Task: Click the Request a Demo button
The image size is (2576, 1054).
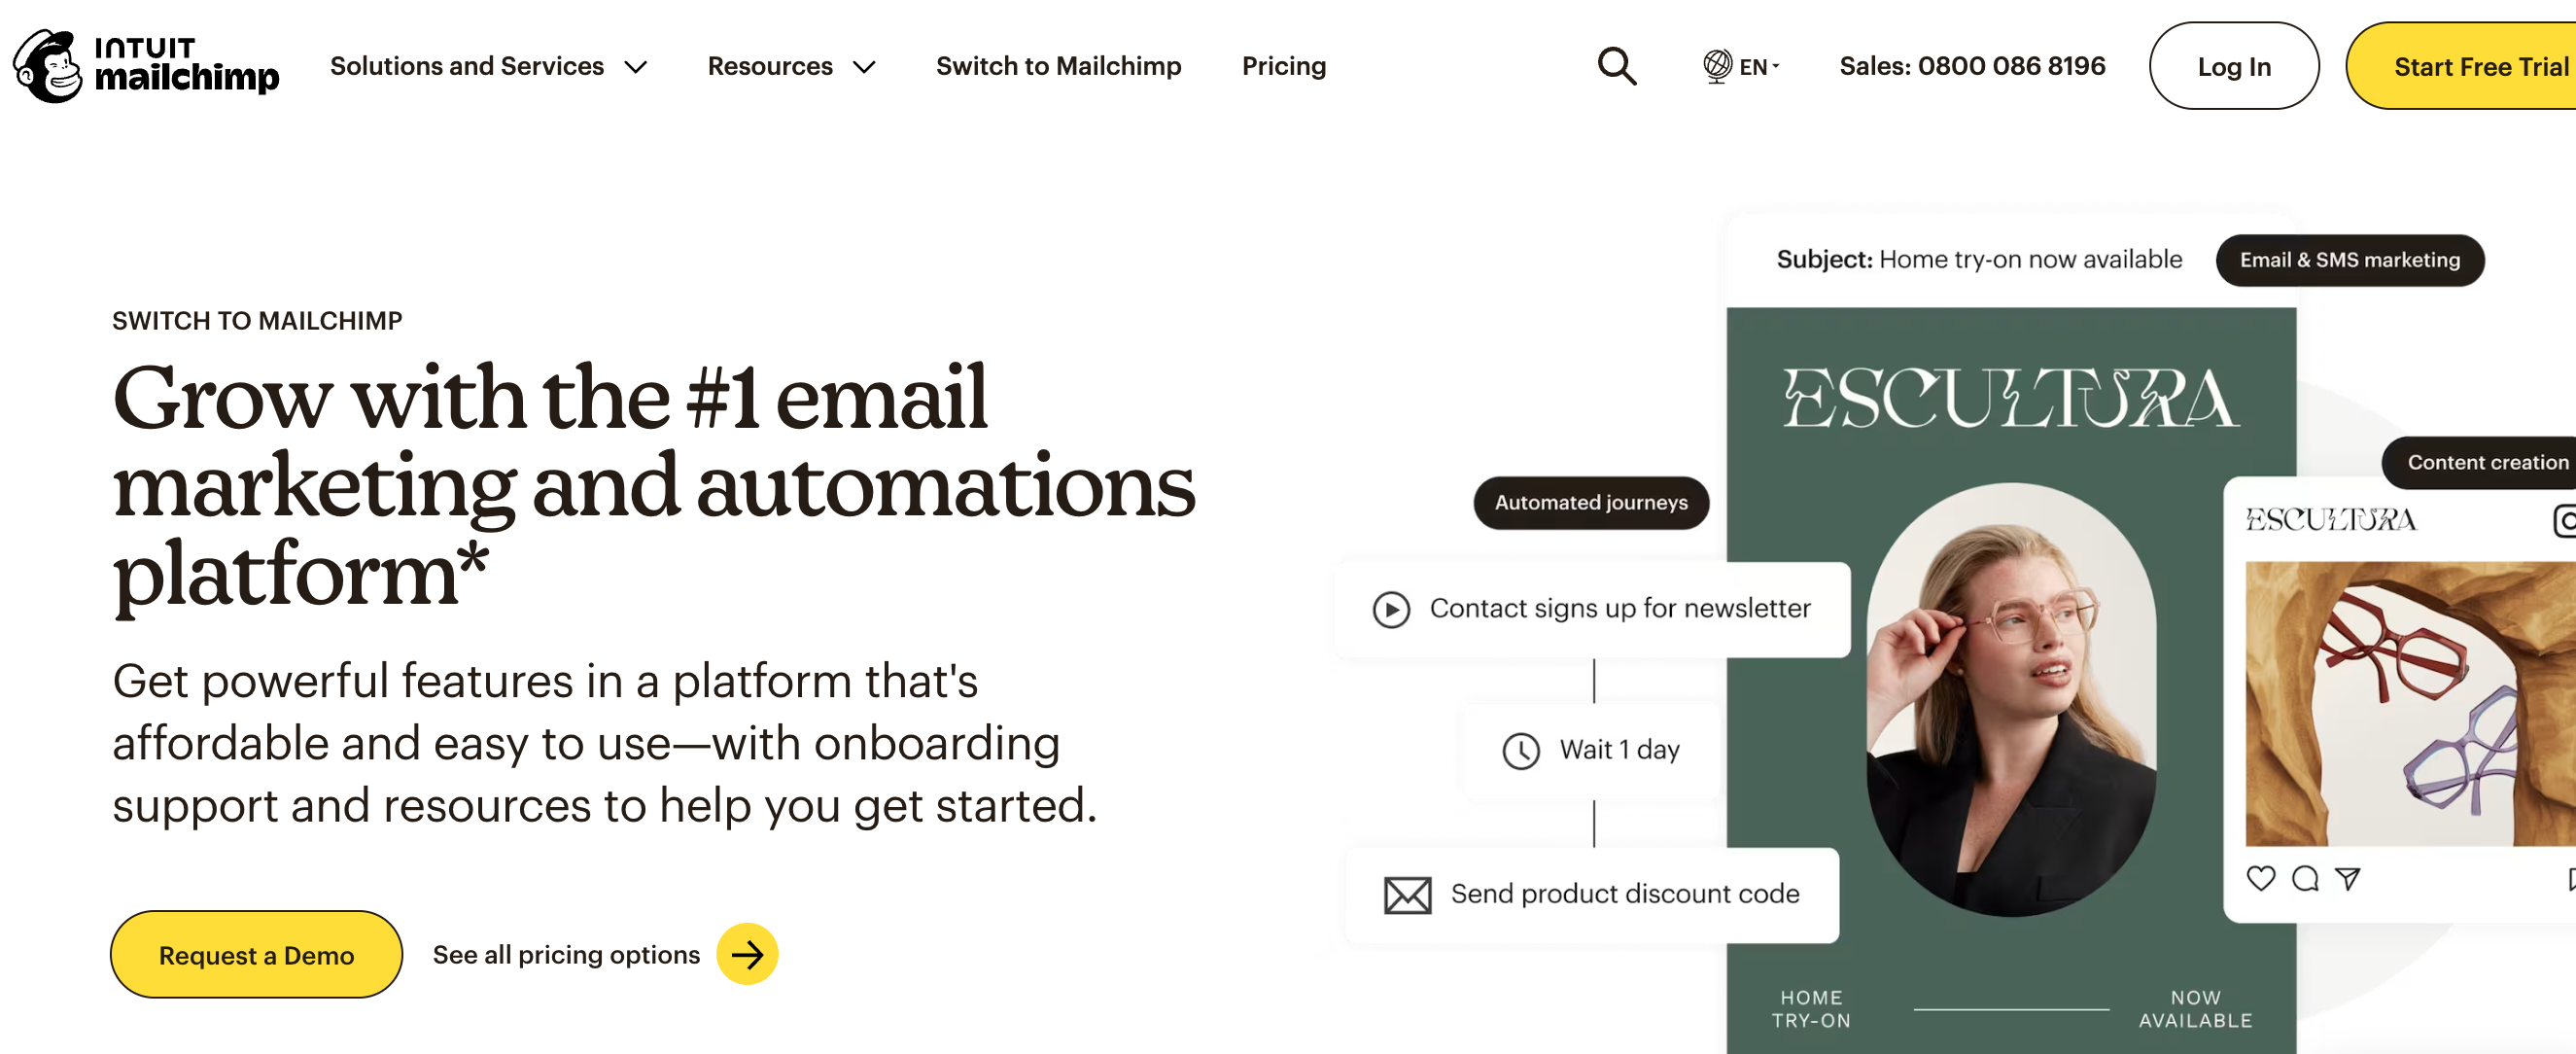Action: tap(255, 954)
